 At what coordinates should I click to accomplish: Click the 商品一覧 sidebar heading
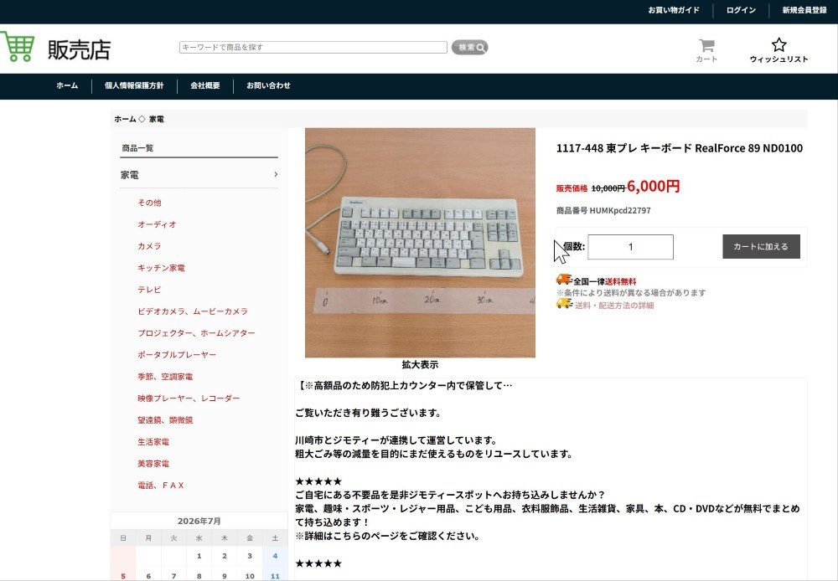pyautogui.click(x=137, y=148)
